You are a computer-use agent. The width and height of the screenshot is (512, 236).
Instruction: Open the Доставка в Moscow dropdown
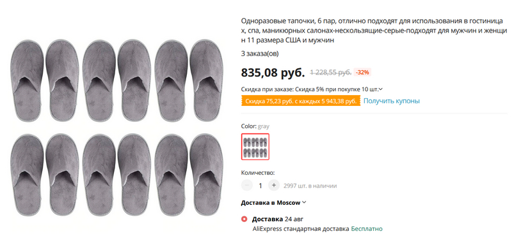[x=273, y=202]
